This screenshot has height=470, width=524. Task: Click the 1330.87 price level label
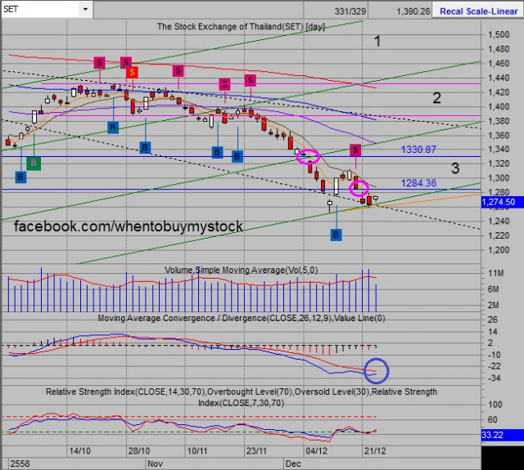[x=418, y=149]
